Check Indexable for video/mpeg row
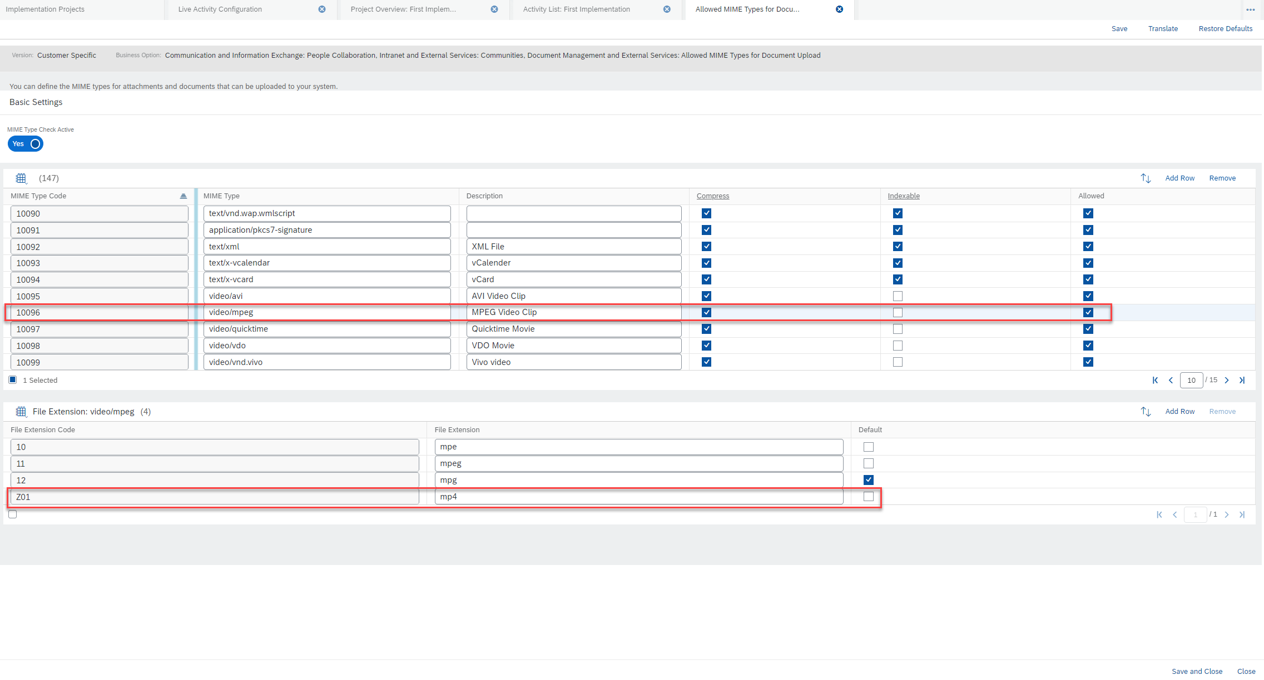The width and height of the screenshot is (1264, 680). (898, 313)
